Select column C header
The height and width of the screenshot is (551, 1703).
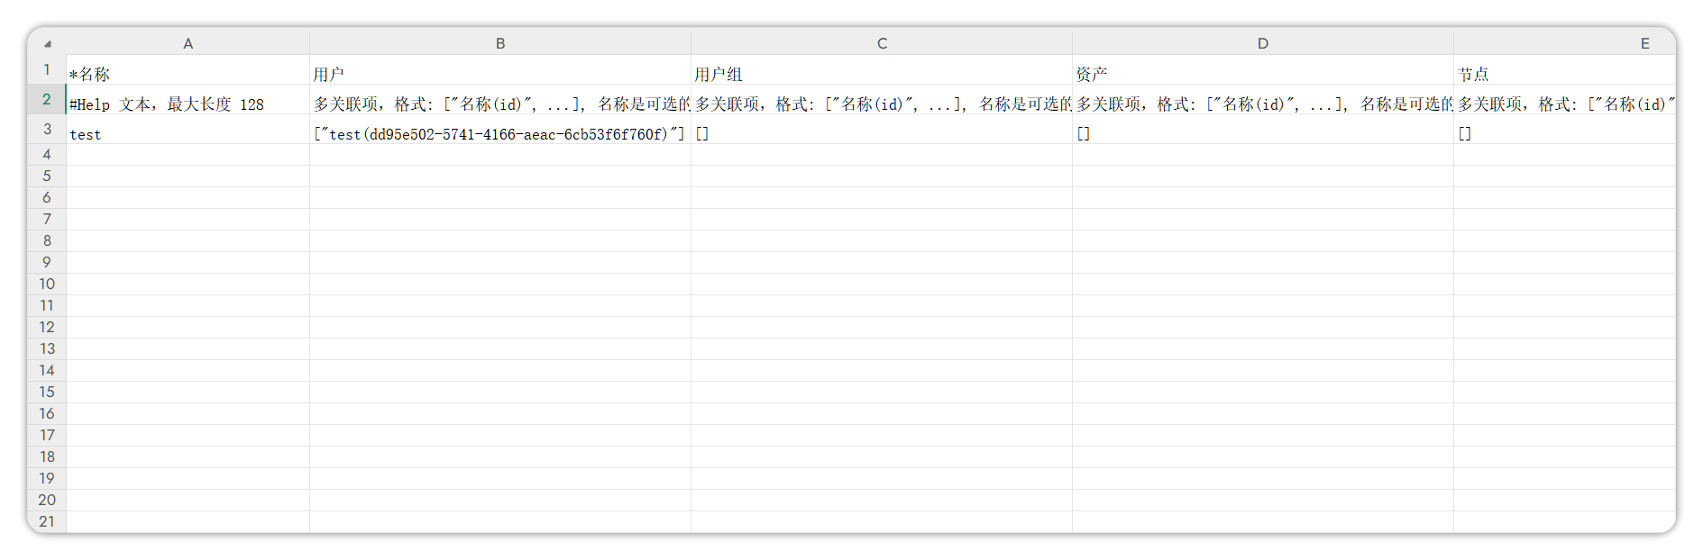click(x=882, y=43)
